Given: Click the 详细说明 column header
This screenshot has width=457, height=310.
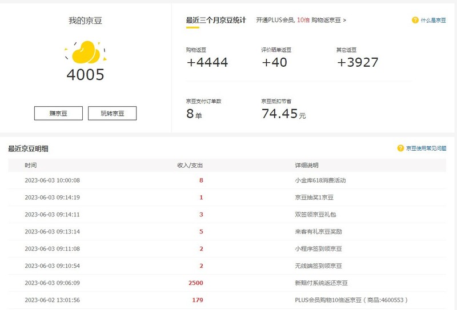Looking at the screenshot, I should (x=307, y=166).
